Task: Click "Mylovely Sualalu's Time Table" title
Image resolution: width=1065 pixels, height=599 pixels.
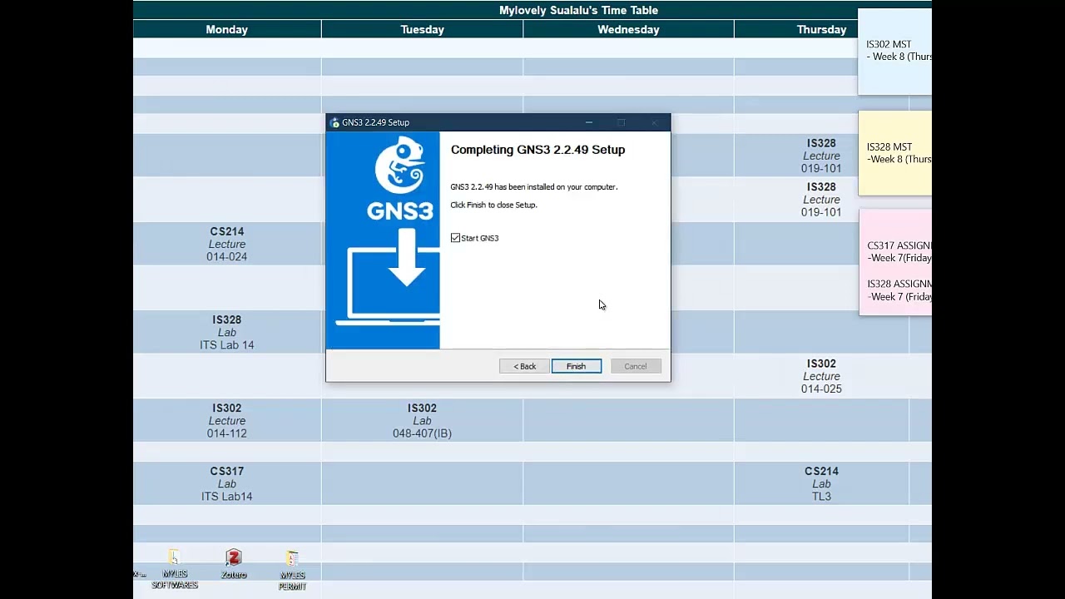Action: pos(579,10)
